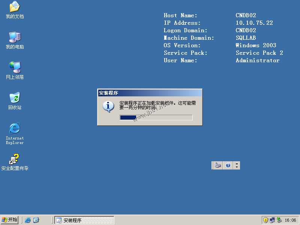Open the 开始 (Start) menu
Viewport: 300px width, 225px height.
9,220
